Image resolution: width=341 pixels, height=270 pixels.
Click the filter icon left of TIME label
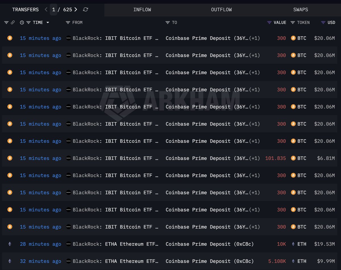tap(28, 22)
